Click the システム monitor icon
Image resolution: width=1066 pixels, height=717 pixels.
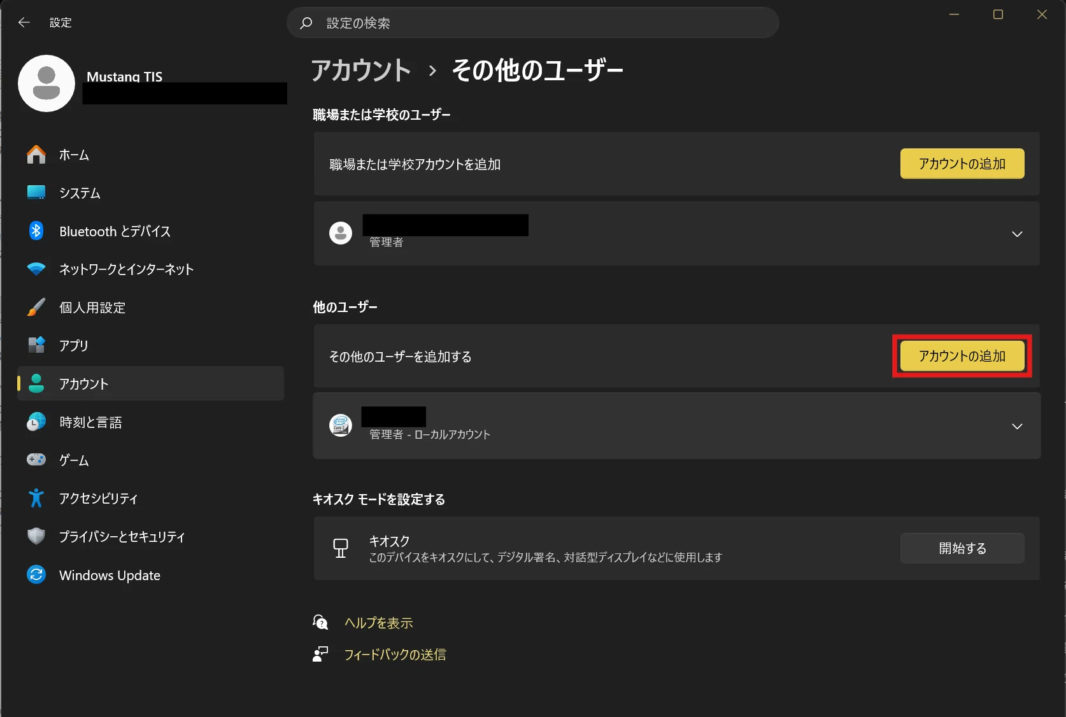tap(36, 193)
